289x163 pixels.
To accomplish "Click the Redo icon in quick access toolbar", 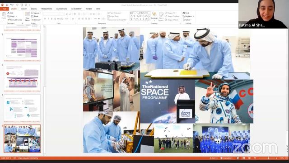I will click(17, 5).
